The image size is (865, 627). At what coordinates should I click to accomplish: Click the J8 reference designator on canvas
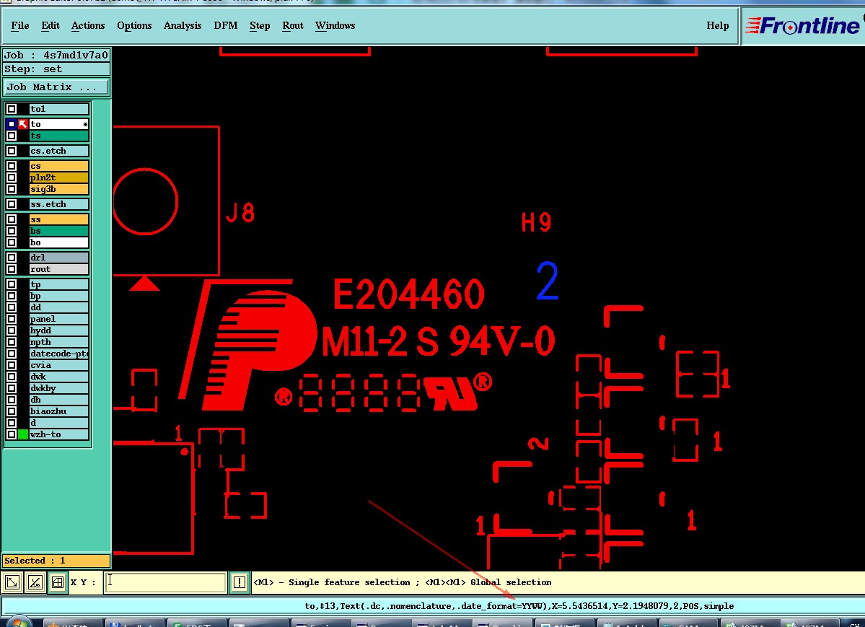240,213
